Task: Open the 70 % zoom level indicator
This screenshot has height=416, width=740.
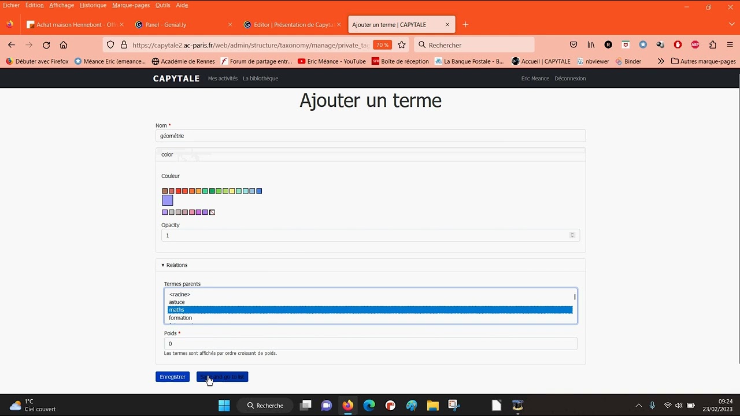Action: [x=382, y=45]
